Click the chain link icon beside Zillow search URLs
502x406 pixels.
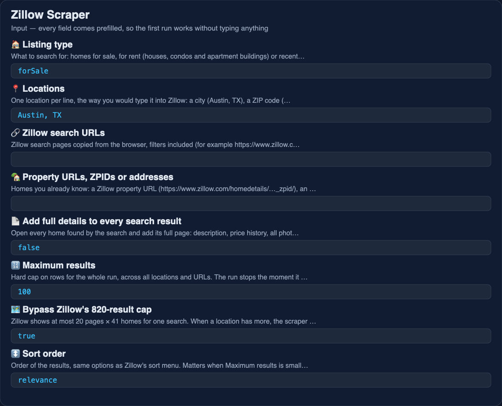[15, 133]
